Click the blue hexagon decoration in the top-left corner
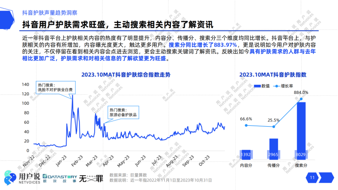 pyautogui.click(x=7, y=19)
